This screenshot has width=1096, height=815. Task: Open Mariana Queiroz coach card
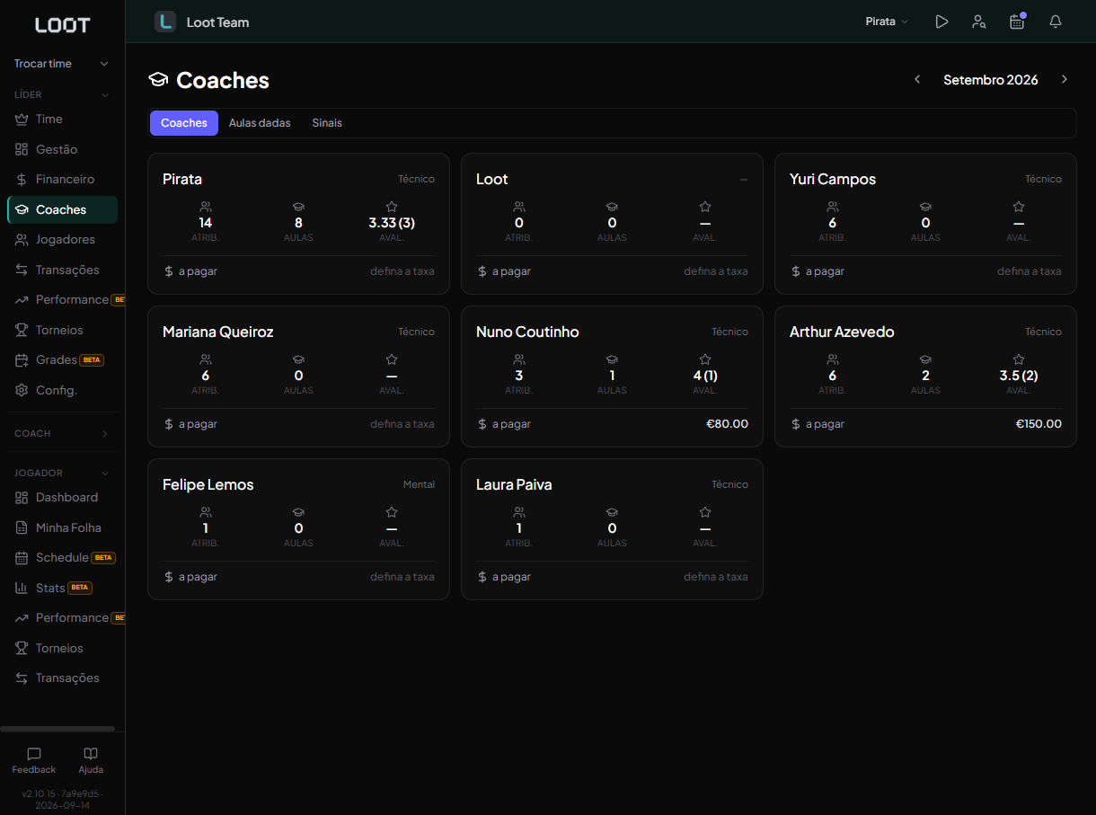298,376
